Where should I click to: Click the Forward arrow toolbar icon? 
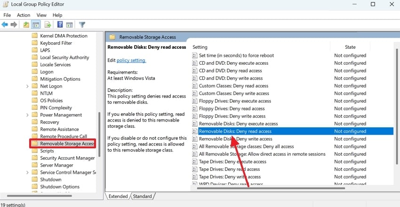pos(14,25)
